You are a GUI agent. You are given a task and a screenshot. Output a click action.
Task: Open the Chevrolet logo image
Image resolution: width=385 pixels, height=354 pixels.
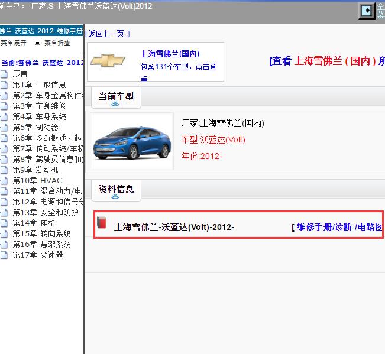click(x=108, y=60)
